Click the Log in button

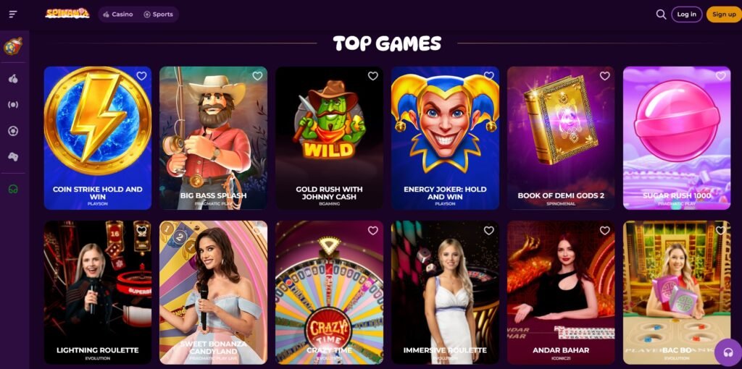(x=687, y=14)
